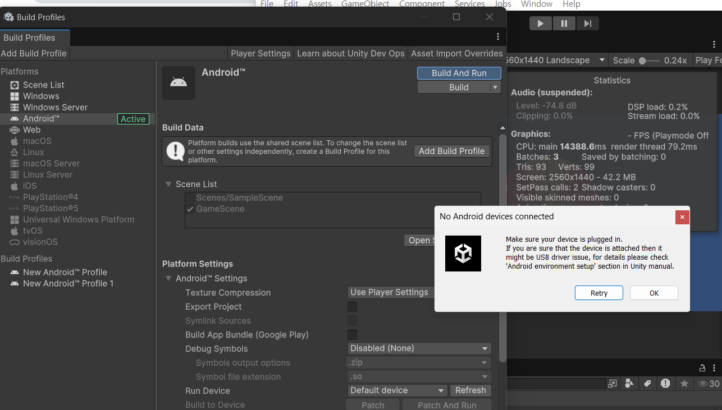
Task: Click the tvOS apple icon
Action: 14,231
